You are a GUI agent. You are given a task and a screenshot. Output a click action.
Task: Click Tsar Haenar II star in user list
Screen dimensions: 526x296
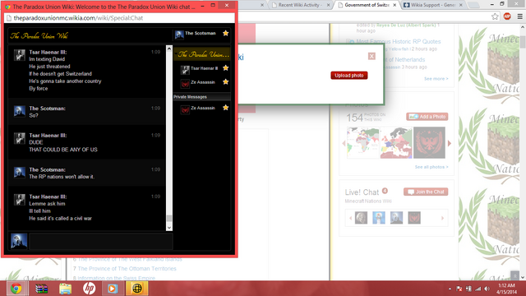226,68
